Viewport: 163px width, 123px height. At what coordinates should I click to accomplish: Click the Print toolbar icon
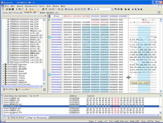pyautogui.click(x=43, y=9)
